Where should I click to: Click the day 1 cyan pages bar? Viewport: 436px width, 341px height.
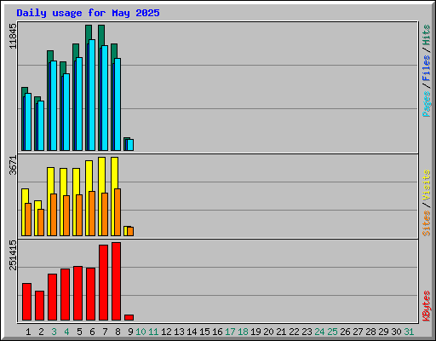pos(28,122)
